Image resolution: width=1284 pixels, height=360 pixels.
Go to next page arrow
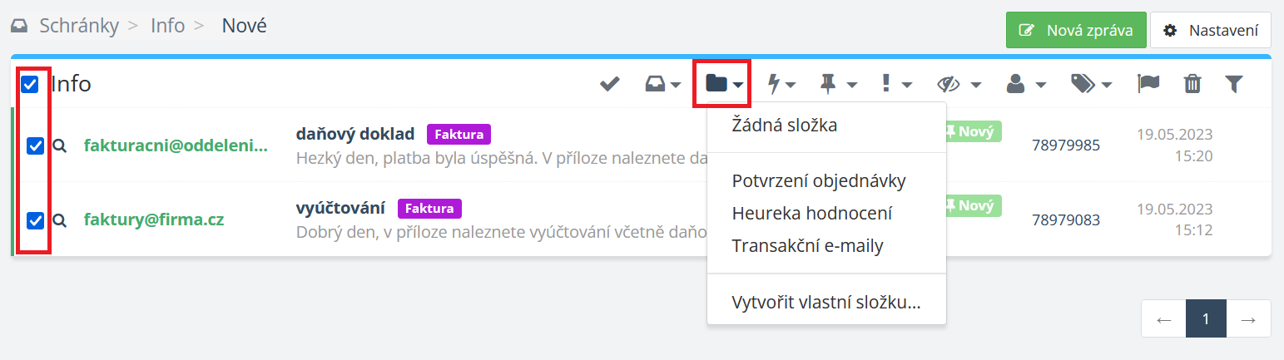(x=1248, y=319)
